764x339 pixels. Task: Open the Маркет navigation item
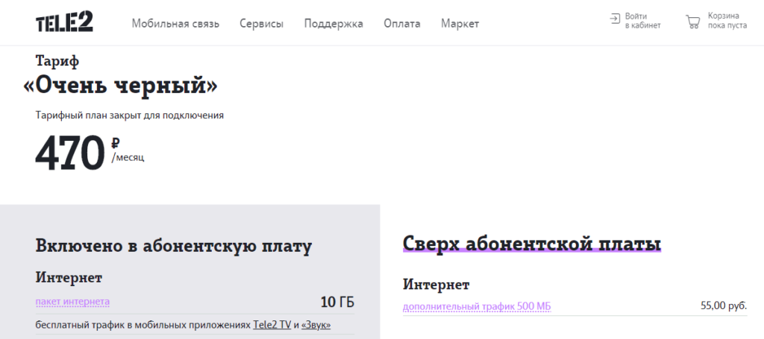[460, 24]
